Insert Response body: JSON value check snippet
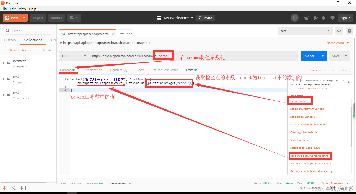356x194 pixels. coord(311,163)
